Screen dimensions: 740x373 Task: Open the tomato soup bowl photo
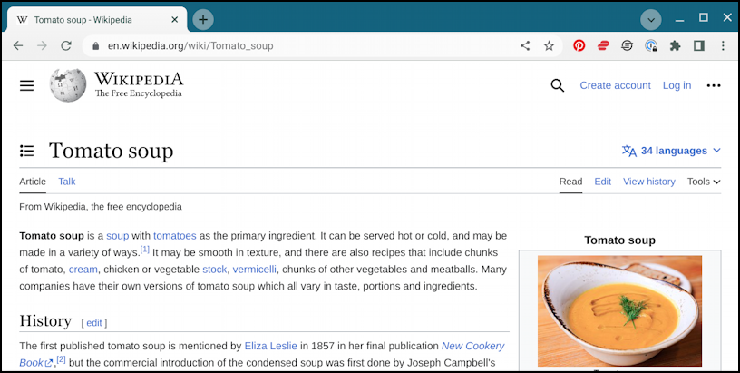pos(619,310)
